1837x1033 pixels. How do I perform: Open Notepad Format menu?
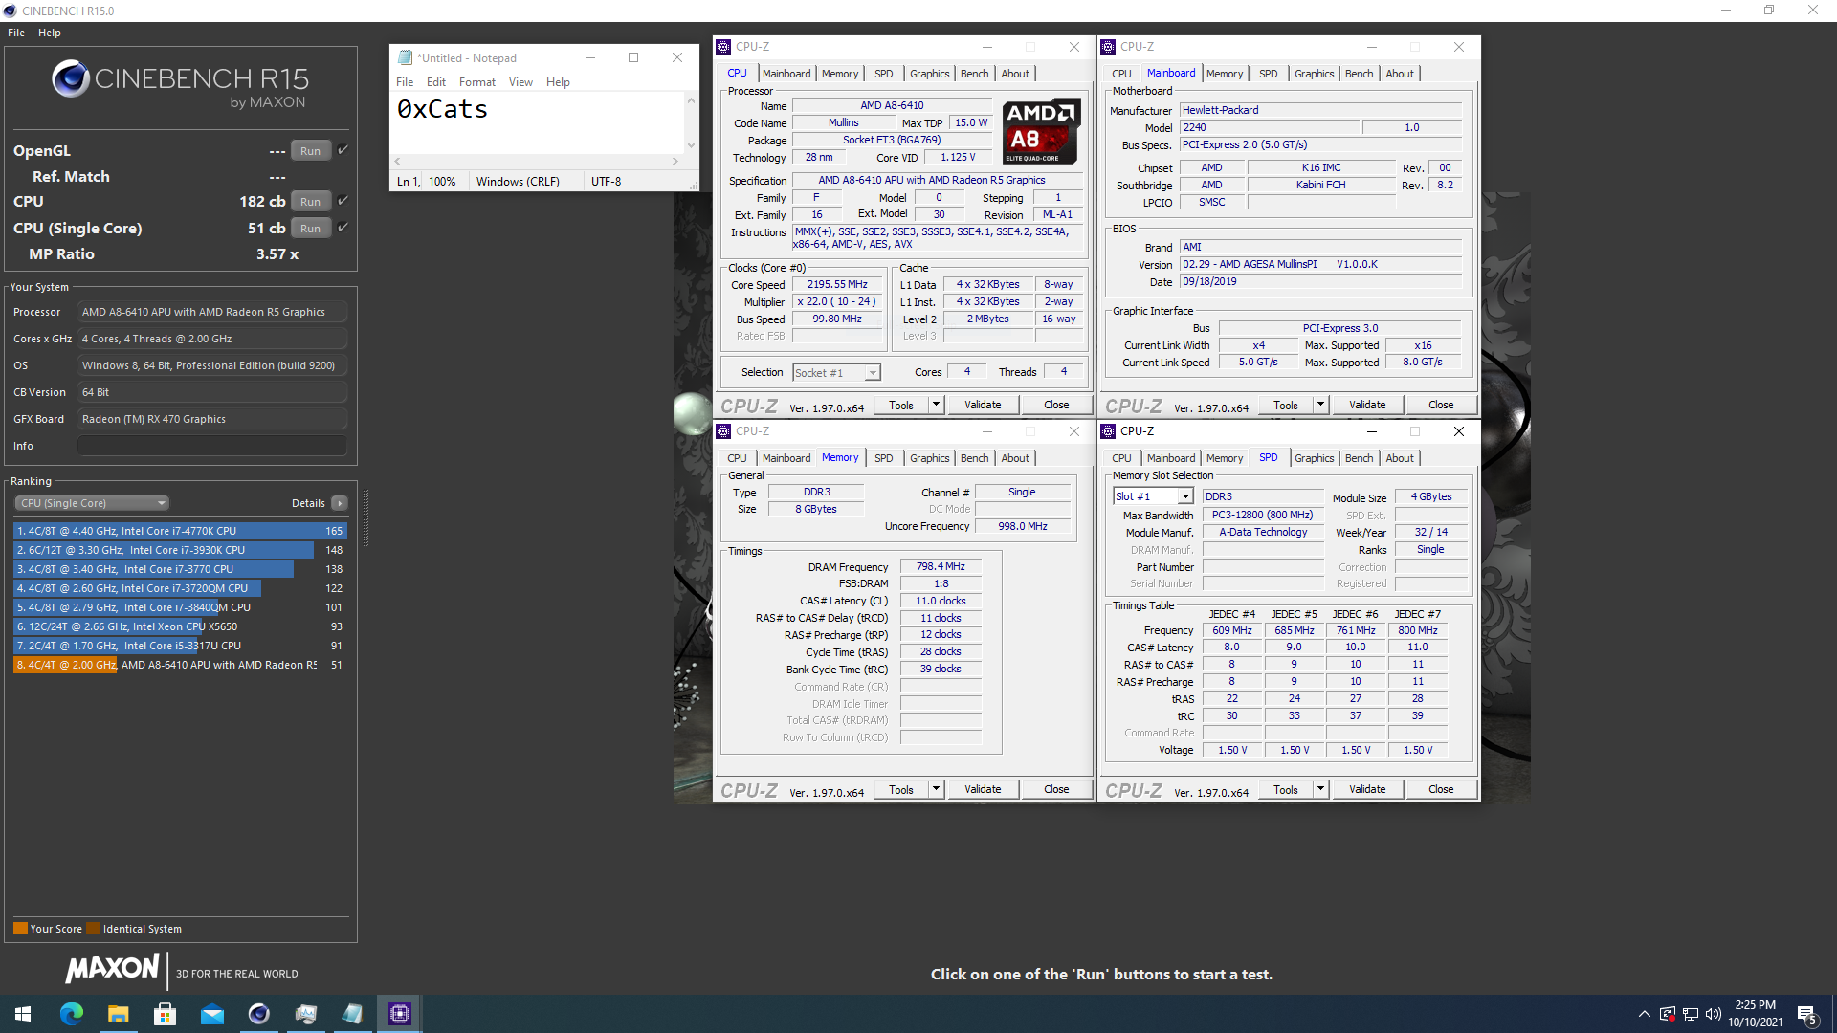click(x=476, y=82)
